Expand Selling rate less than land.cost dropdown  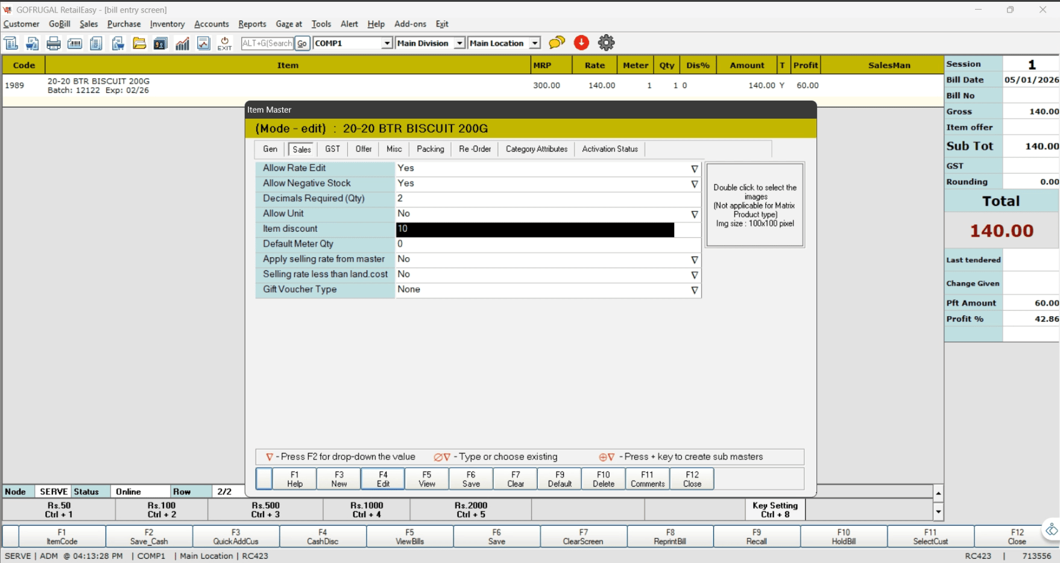point(695,275)
